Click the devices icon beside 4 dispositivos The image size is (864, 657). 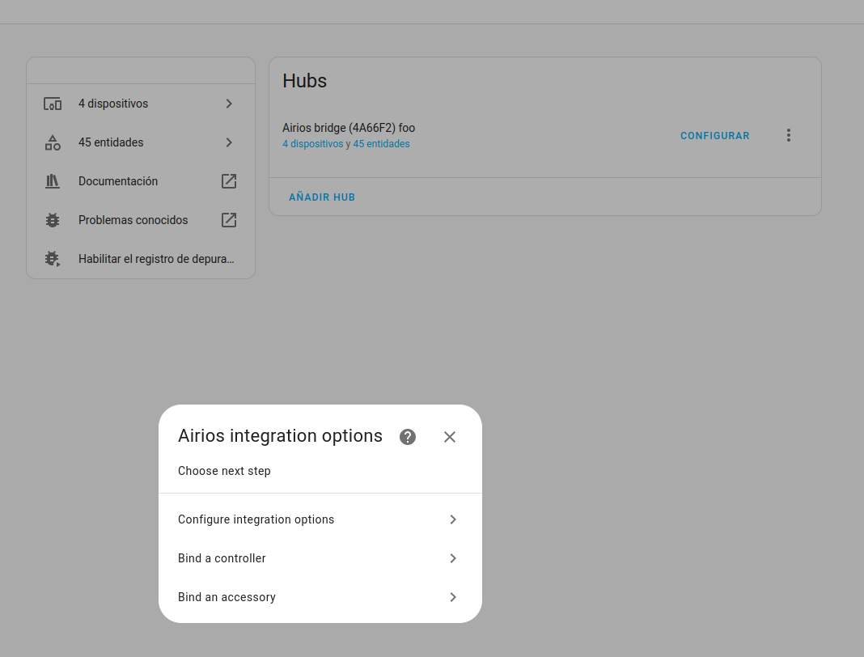[x=53, y=104]
